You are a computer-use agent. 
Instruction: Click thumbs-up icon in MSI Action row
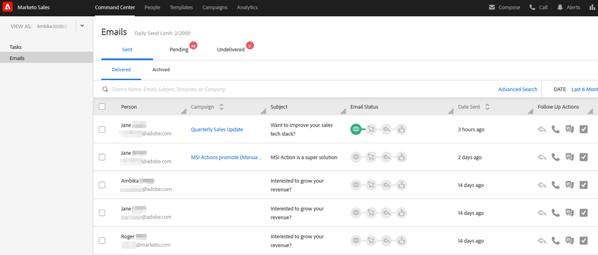401,157
